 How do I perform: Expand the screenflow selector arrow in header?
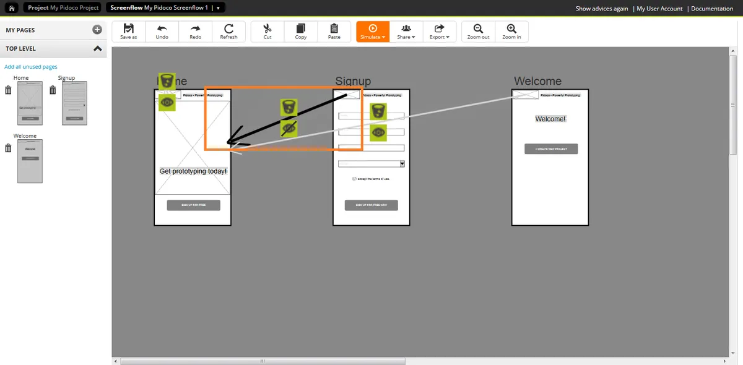pos(219,8)
